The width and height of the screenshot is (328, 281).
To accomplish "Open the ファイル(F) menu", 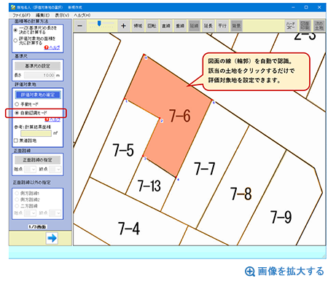I will tap(21, 15).
